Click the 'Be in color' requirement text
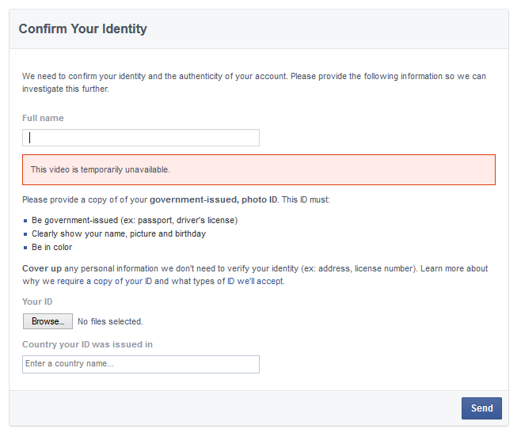Viewport: 521px width, 440px height. click(51, 248)
